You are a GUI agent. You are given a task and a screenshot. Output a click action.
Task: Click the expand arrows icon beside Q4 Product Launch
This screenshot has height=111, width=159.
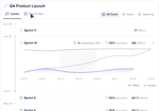(6, 6)
